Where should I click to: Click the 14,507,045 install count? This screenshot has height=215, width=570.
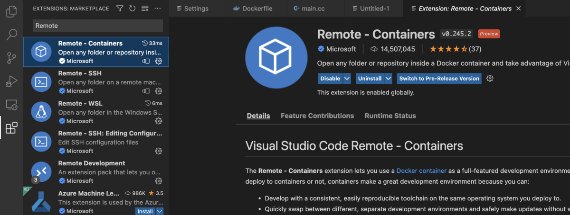coord(392,49)
